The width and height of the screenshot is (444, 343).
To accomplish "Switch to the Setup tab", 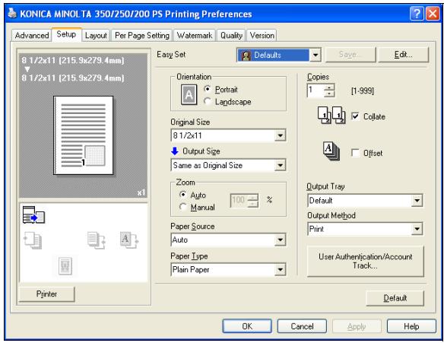I will 66,34.
